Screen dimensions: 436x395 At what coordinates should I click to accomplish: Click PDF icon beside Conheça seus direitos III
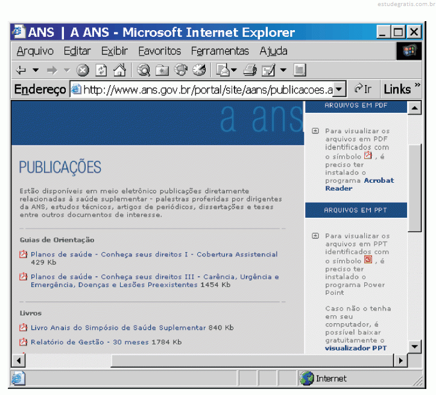click(23, 277)
